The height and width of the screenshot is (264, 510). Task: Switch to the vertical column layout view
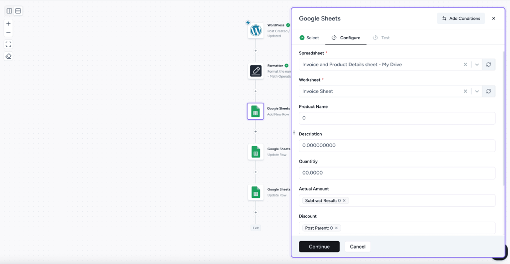pos(9,11)
